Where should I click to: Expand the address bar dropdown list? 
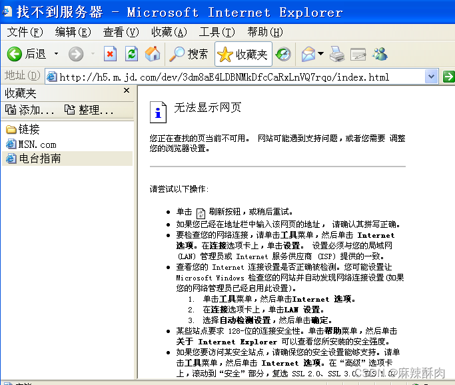click(432, 77)
